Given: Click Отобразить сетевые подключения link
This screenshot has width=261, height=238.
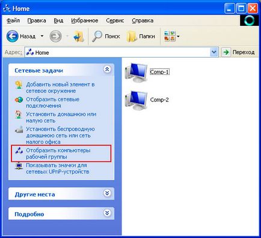Looking at the screenshot, I should click(x=52, y=103).
